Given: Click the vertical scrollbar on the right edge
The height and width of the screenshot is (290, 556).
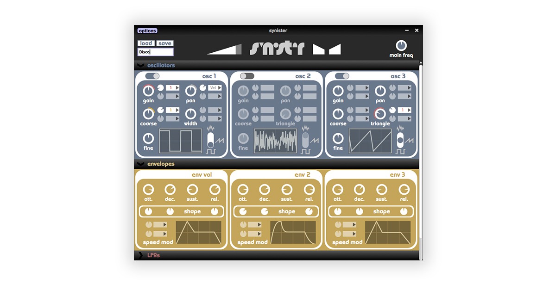Looking at the screenshot, I should click(x=421, y=153).
